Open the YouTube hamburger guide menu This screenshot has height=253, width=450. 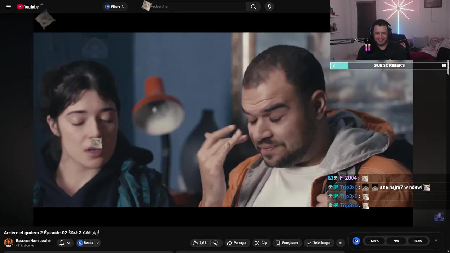click(8, 6)
